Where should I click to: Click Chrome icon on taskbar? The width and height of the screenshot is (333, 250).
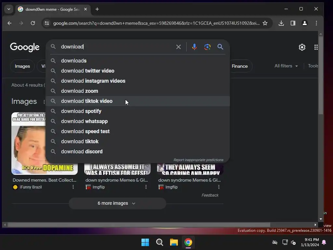point(188,242)
